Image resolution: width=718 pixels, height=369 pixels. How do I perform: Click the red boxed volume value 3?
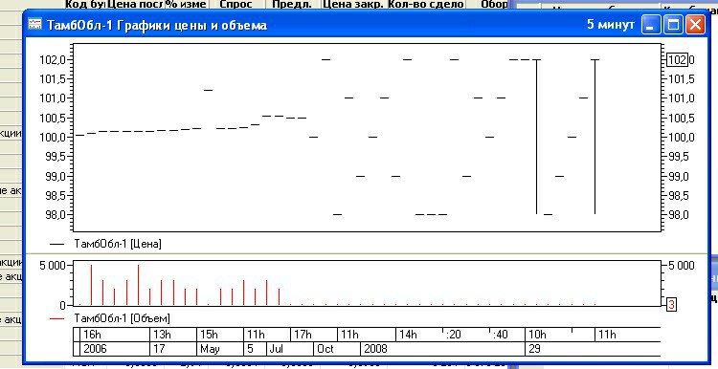[x=671, y=304]
